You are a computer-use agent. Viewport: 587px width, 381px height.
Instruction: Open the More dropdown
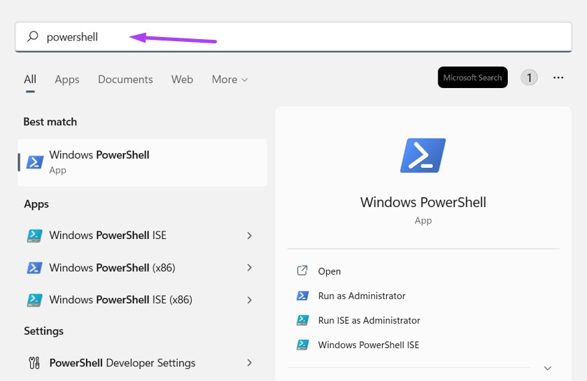point(229,79)
